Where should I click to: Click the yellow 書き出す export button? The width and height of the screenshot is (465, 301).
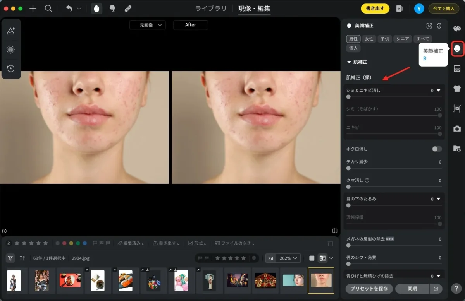pyautogui.click(x=375, y=9)
